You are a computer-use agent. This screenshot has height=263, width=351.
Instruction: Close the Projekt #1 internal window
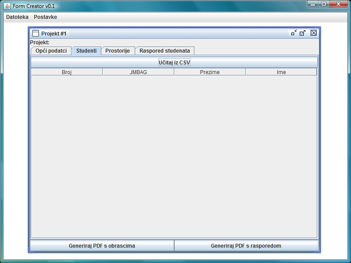[313, 33]
